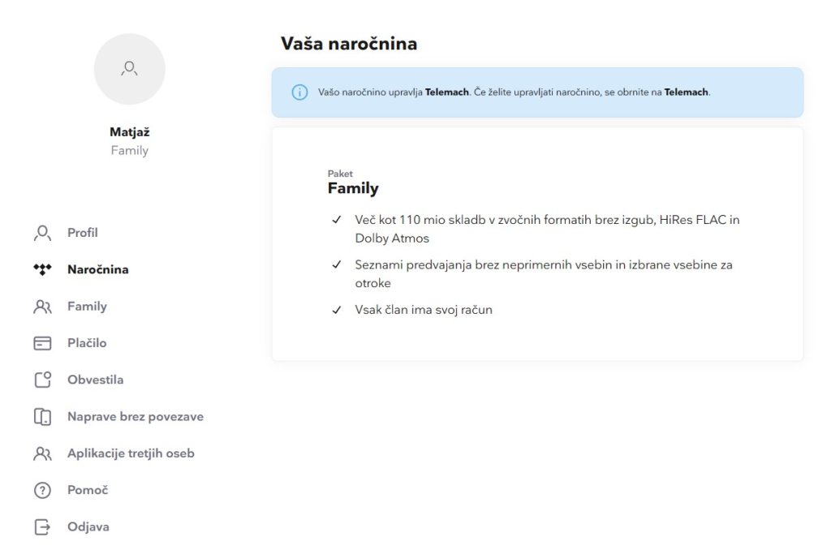831x554 pixels.
Task: Open Obvestila notification settings
Action: tap(95, 380)
